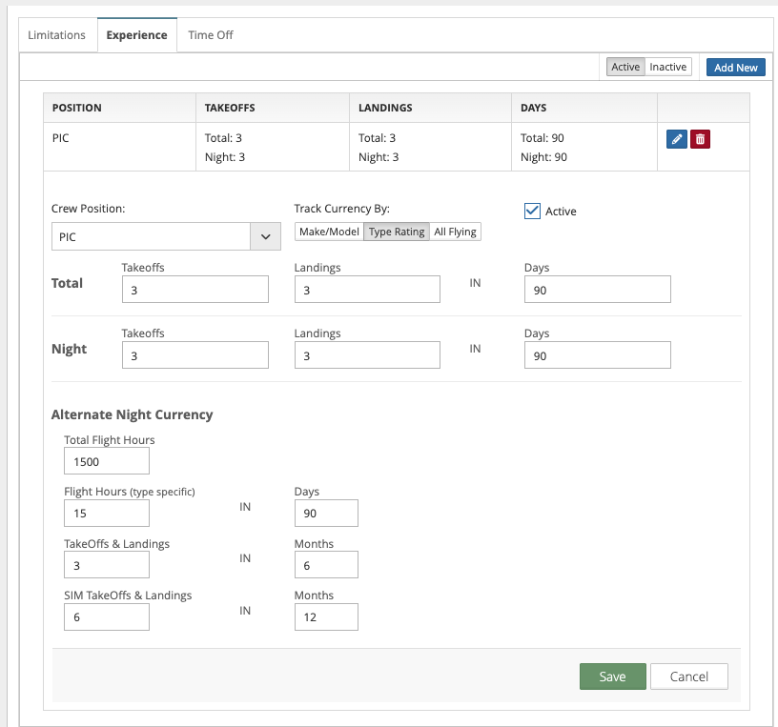Image resolution: width=778 pixels, height=727 pixels.
Task: Track currency by All Flying
Action: tap(455, 232)
